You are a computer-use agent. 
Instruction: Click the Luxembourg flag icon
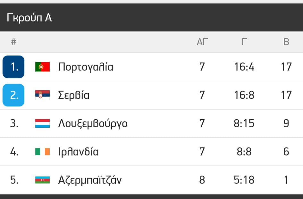[x=43, y=123]
